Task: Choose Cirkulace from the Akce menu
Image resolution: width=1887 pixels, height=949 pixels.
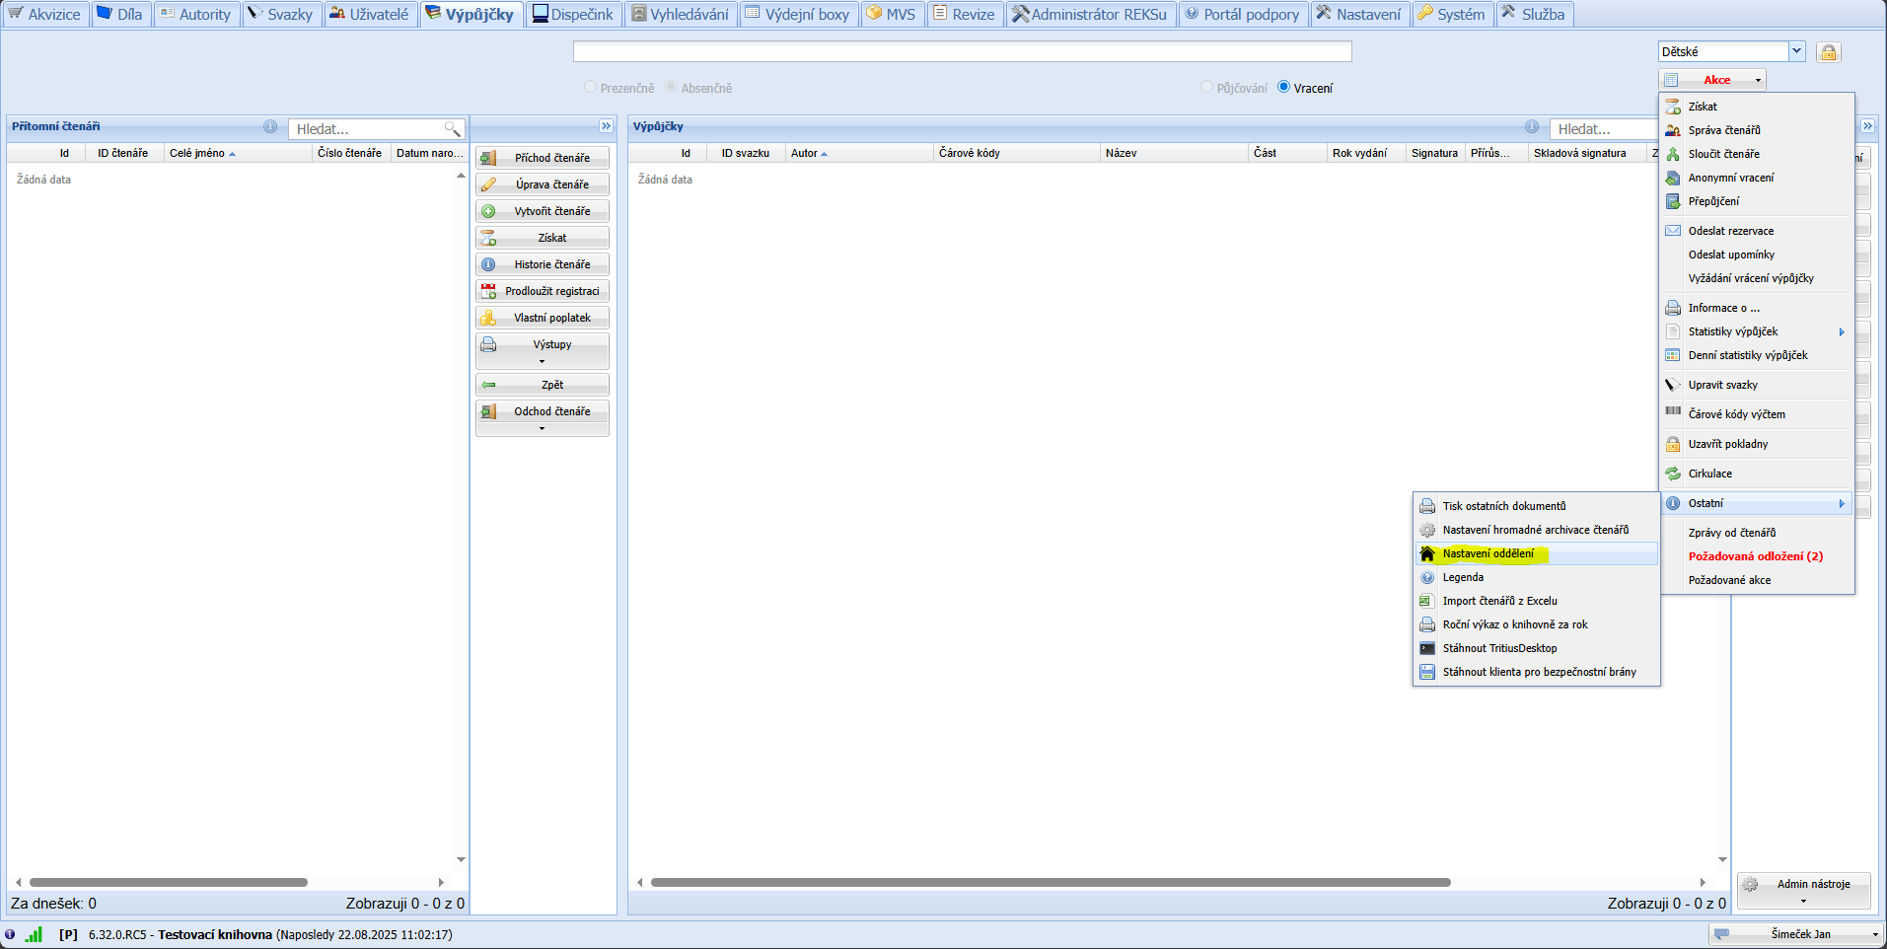Action: 1709,474
